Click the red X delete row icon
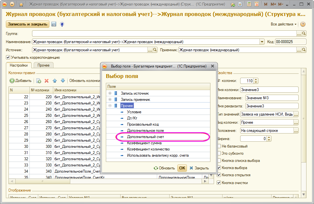 click(x=46, y=81)
